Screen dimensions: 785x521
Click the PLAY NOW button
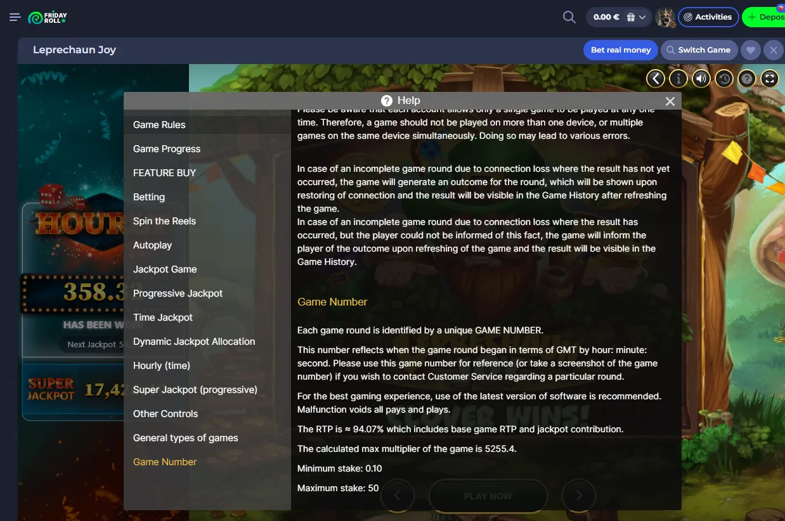click(488, 496)
